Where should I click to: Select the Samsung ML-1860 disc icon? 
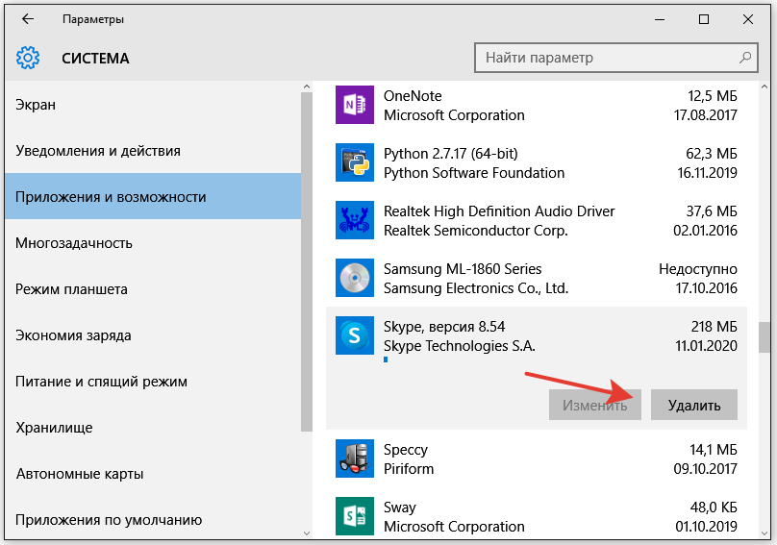point(354,278)
